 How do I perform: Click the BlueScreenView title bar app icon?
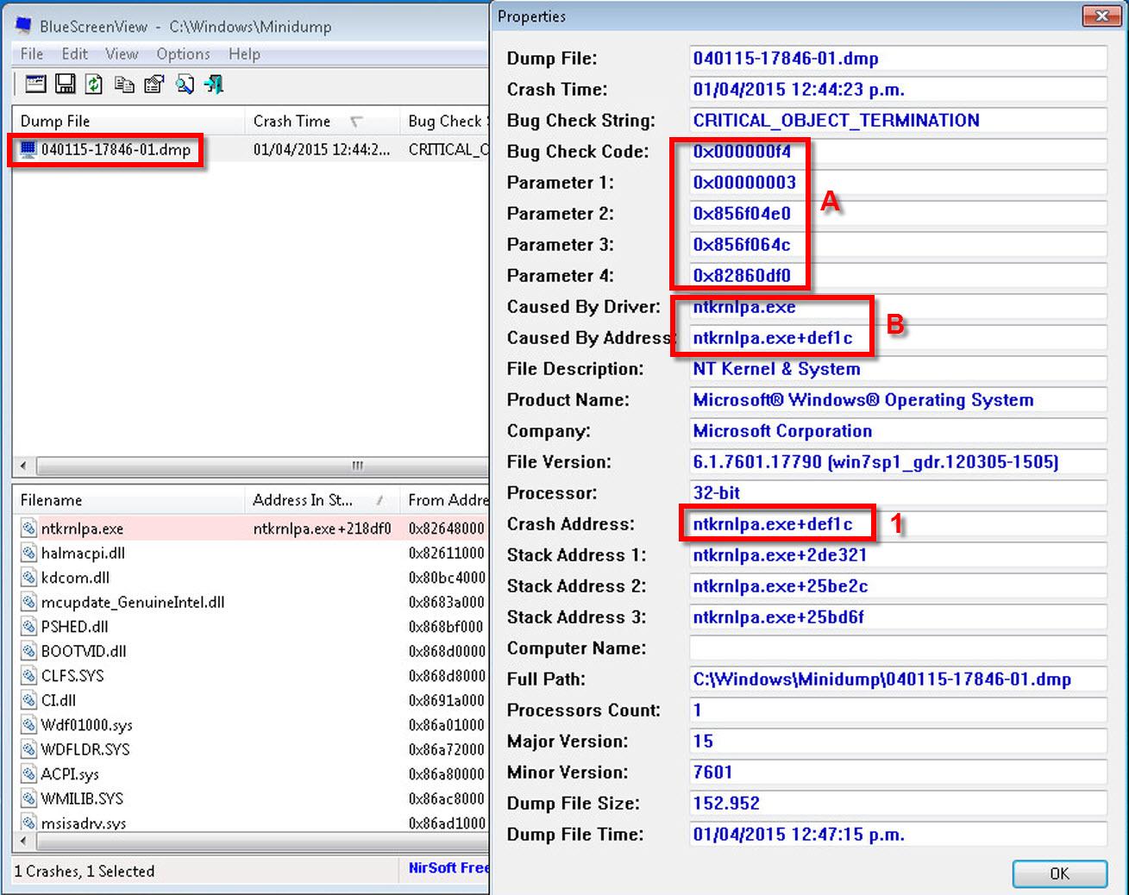click(x=24, y=26)
